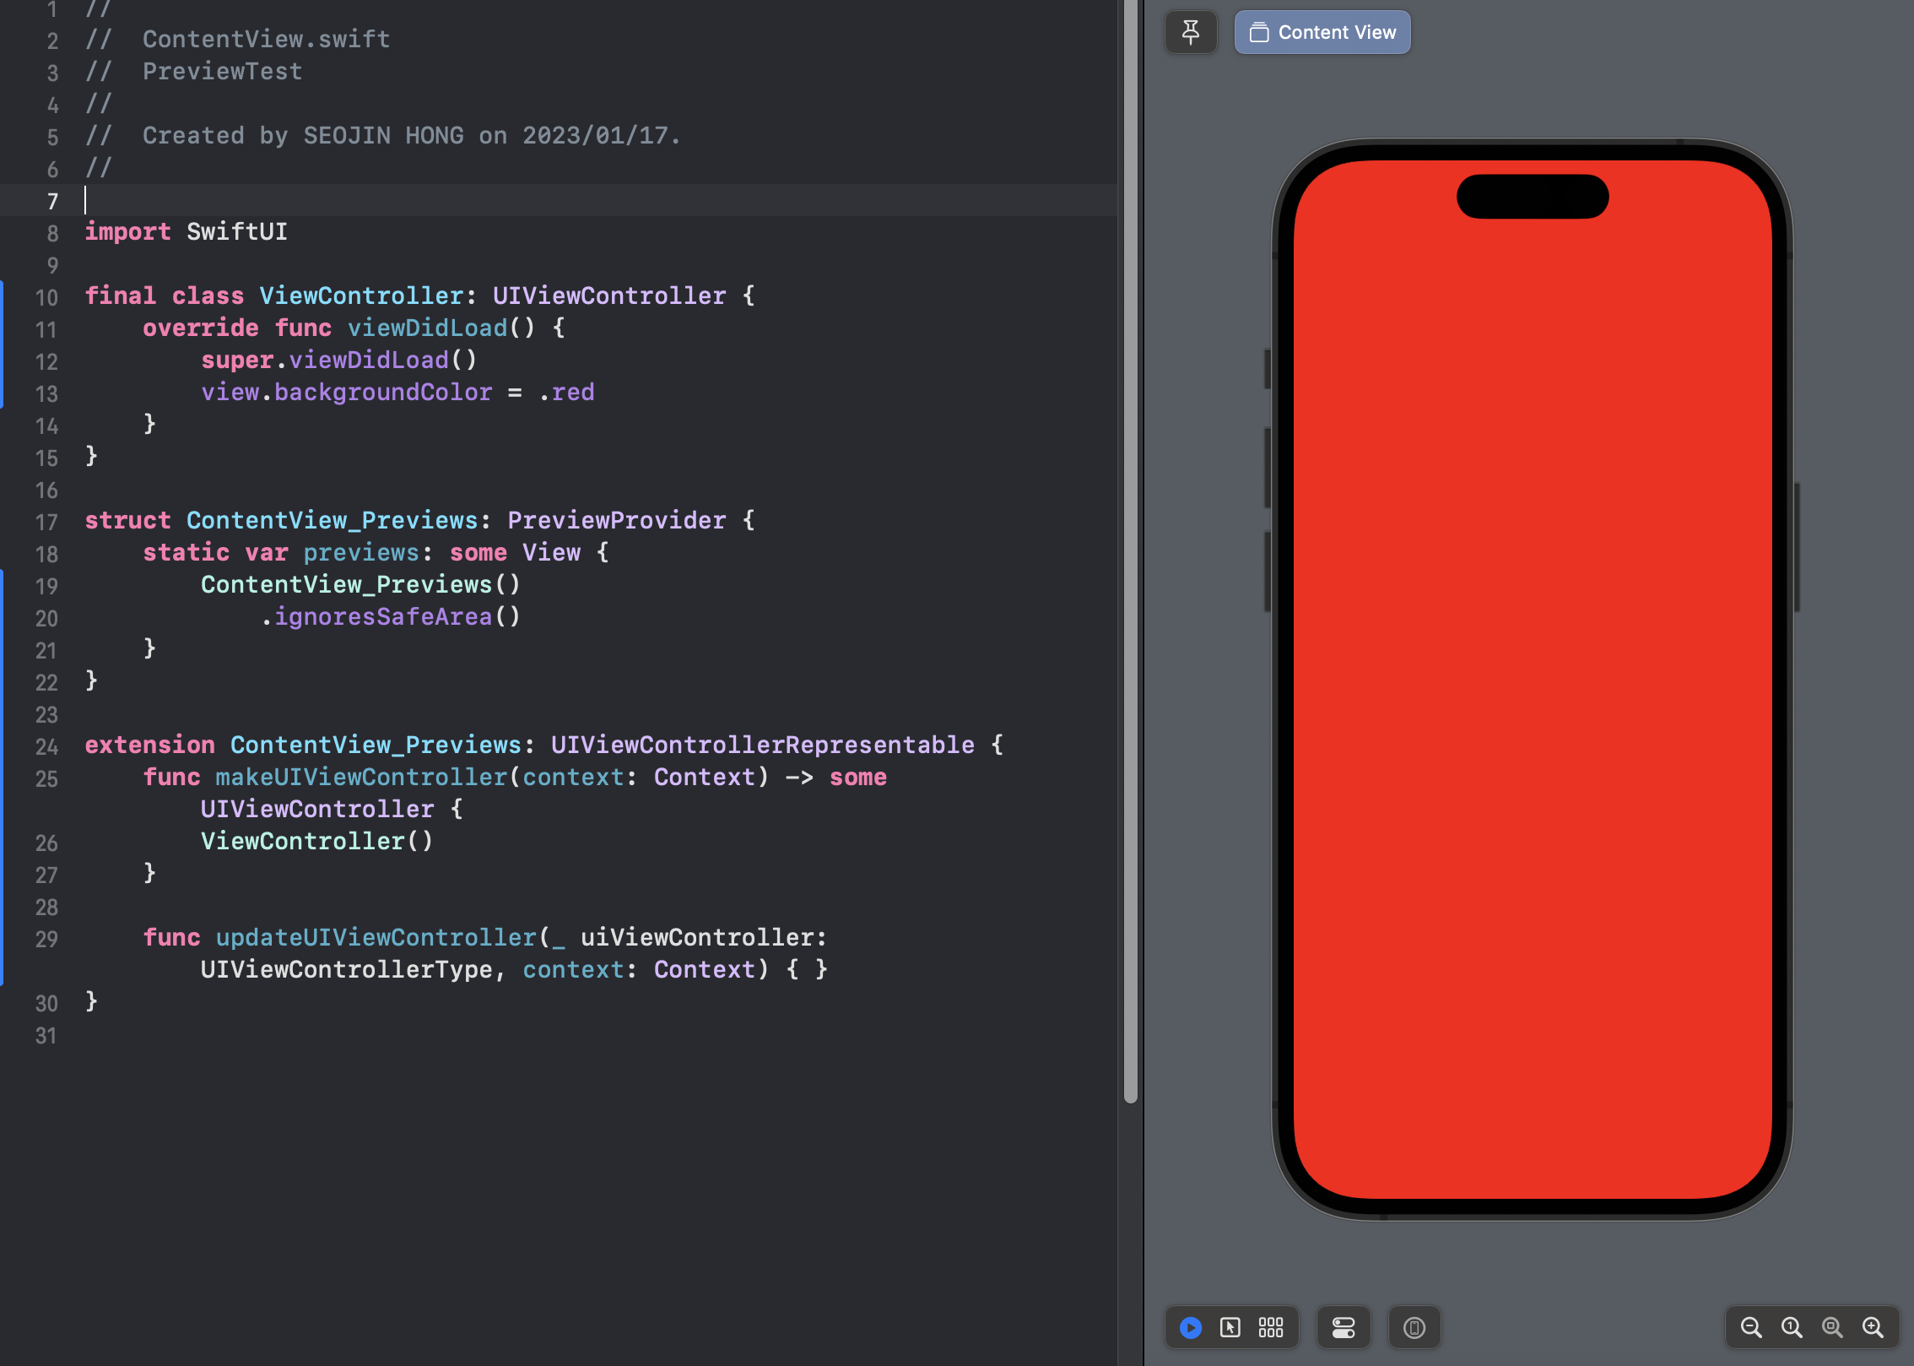Zoom out the preview canvas

click(1750, 1327)
